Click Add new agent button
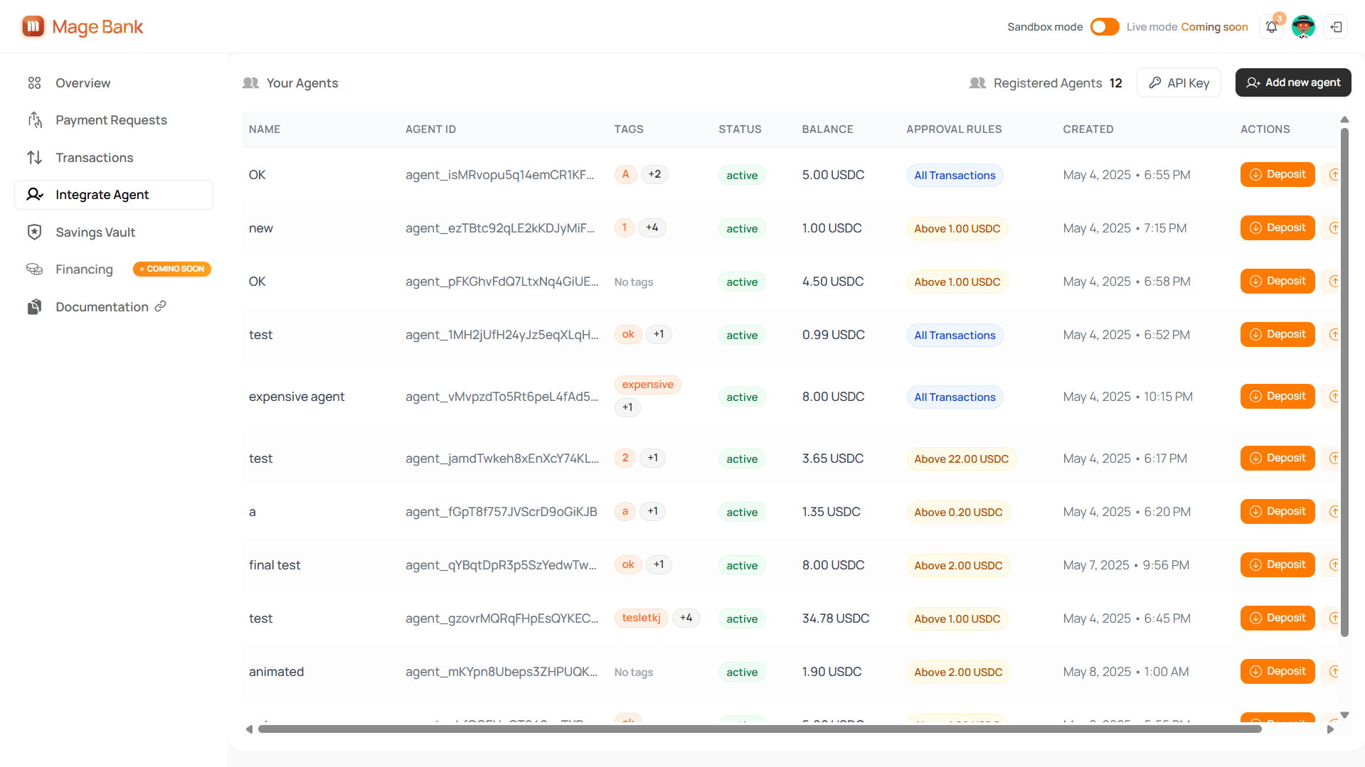This screenshot has height=767, width=1365. tap(1293, 82)
